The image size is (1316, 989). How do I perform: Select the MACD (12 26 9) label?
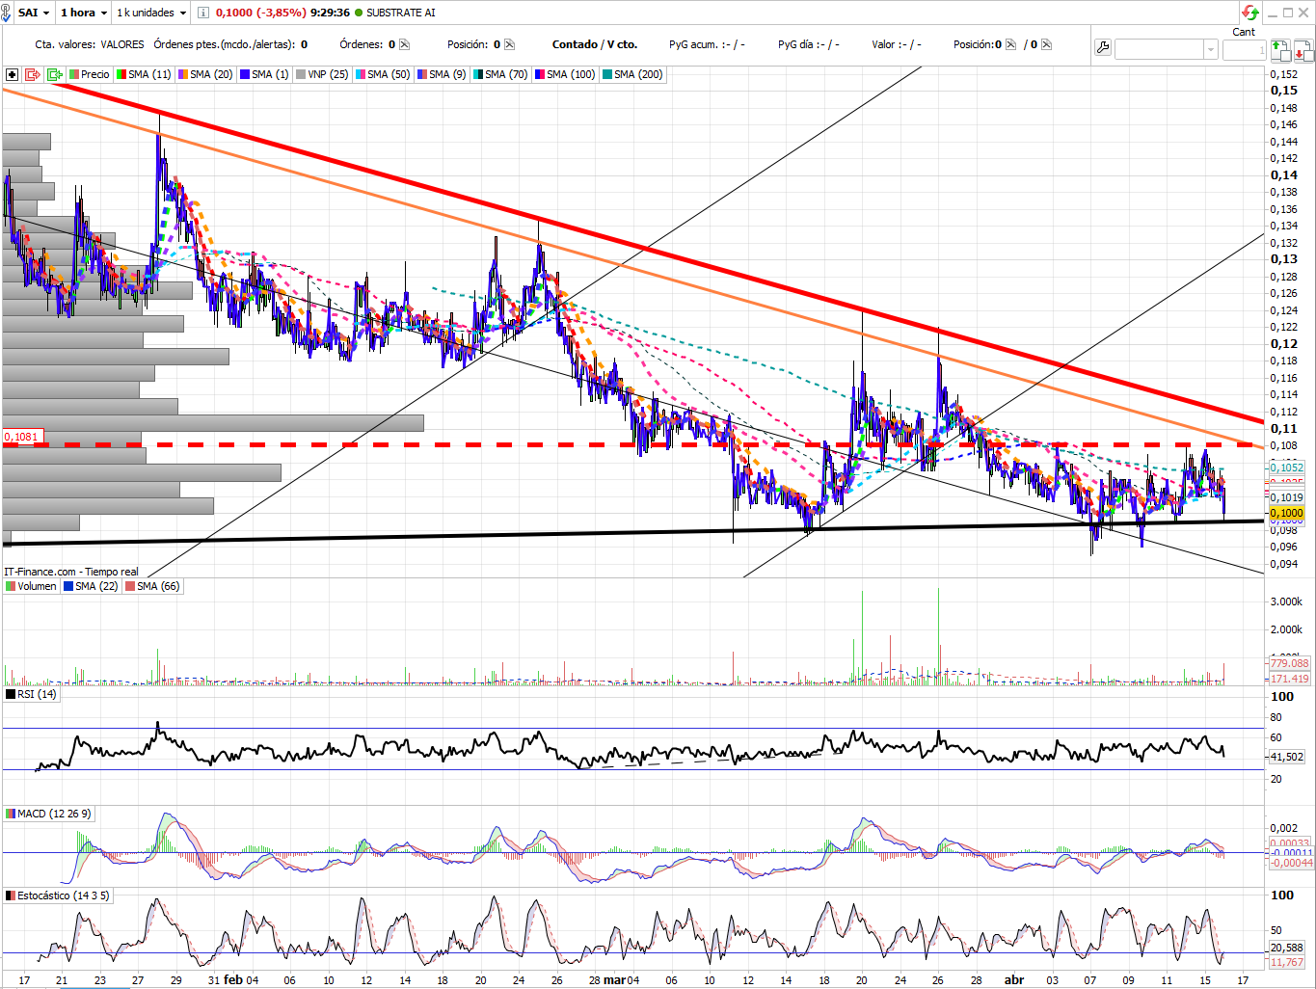[x=49, y=814]
